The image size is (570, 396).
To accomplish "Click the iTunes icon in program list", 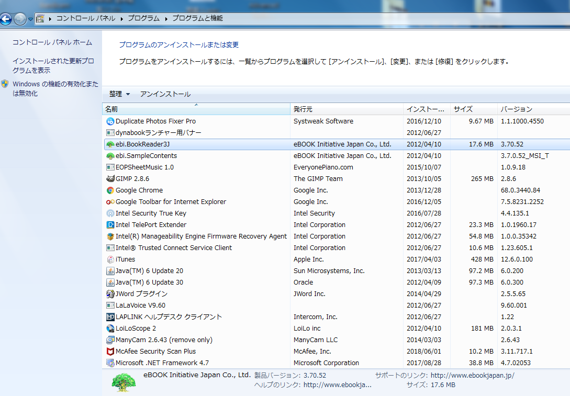I will coord(110,259).
